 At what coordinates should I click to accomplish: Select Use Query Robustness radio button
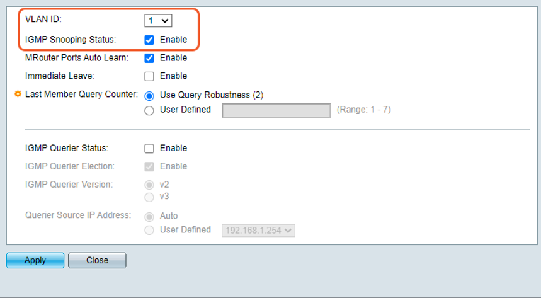[x=149, y=96]
